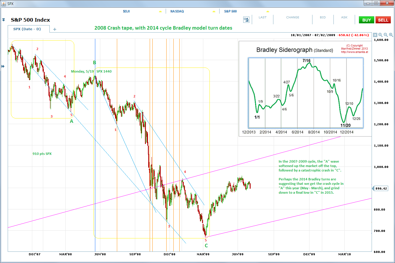Minimize the SPX window
The height and width of the screenshot is (263, 395).
(x=368, y=3)
